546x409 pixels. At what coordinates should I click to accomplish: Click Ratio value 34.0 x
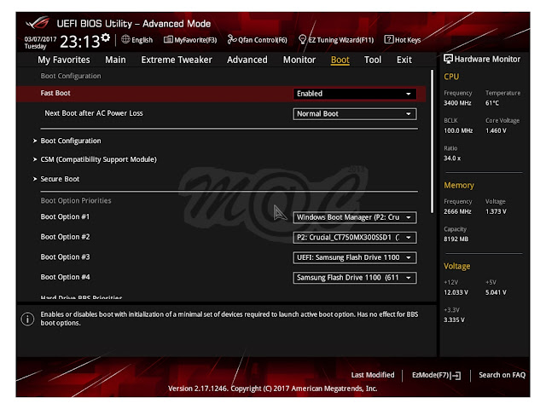(x=452, y=158)
